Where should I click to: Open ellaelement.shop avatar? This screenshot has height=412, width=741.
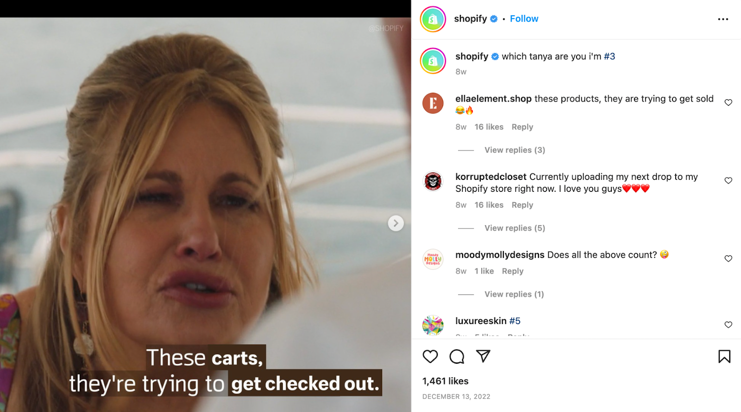pyautogui.click(x=433, y=103)
